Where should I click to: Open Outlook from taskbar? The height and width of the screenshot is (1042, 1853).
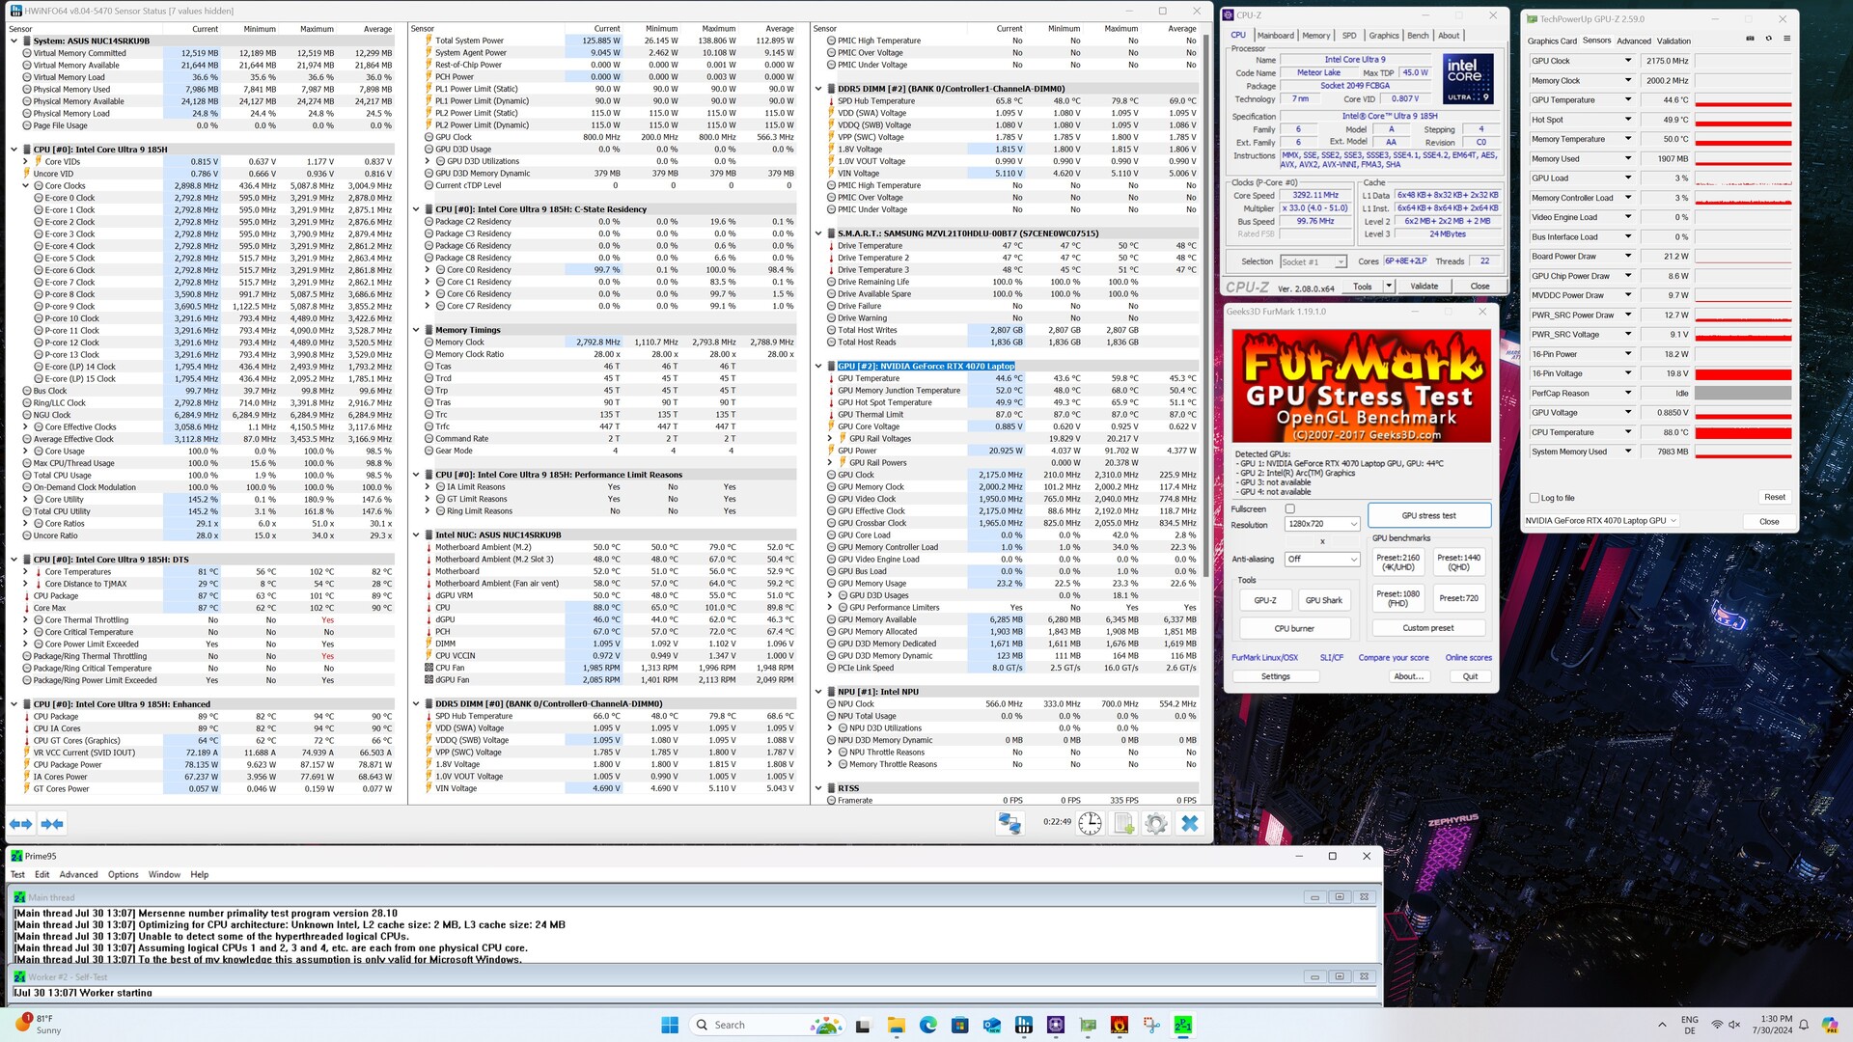click(x=992, y=1025)
